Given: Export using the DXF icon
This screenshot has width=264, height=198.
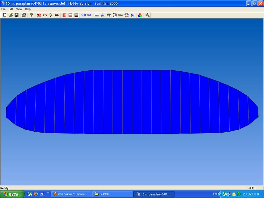Looking at the screenshot, I should point(89,15).
